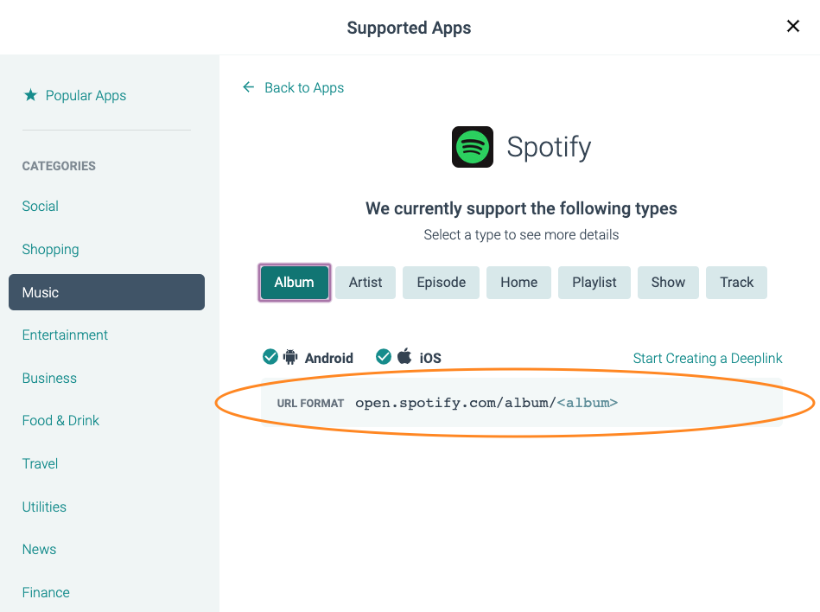
Task: Click the iOS supported checkmark
Action: [384, 357]
